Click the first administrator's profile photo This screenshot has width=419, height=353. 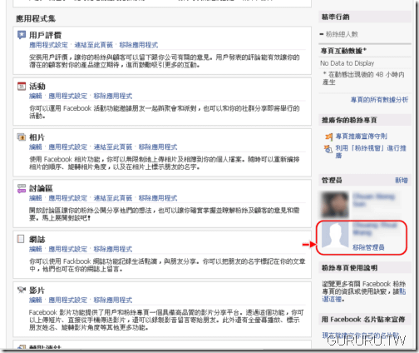point(335,205)
